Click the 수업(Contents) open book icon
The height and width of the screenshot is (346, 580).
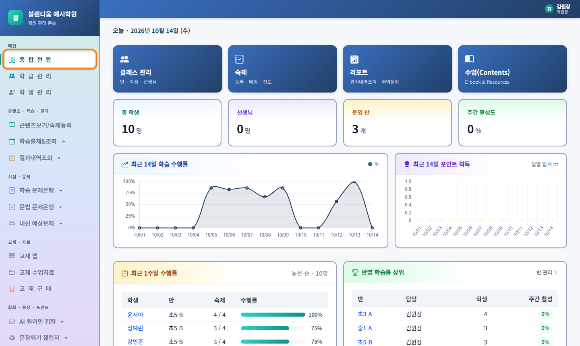[x=470, y=59]
